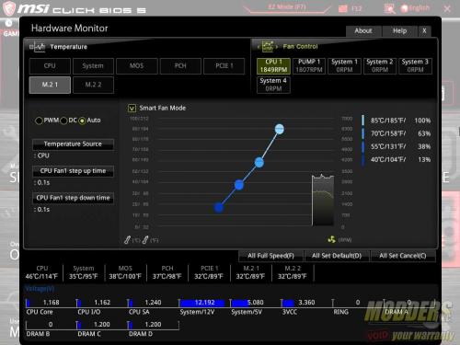This screenshot has height=345, width=460.
Task: Select the PWM radio button
Action: [x=39, y=121]
